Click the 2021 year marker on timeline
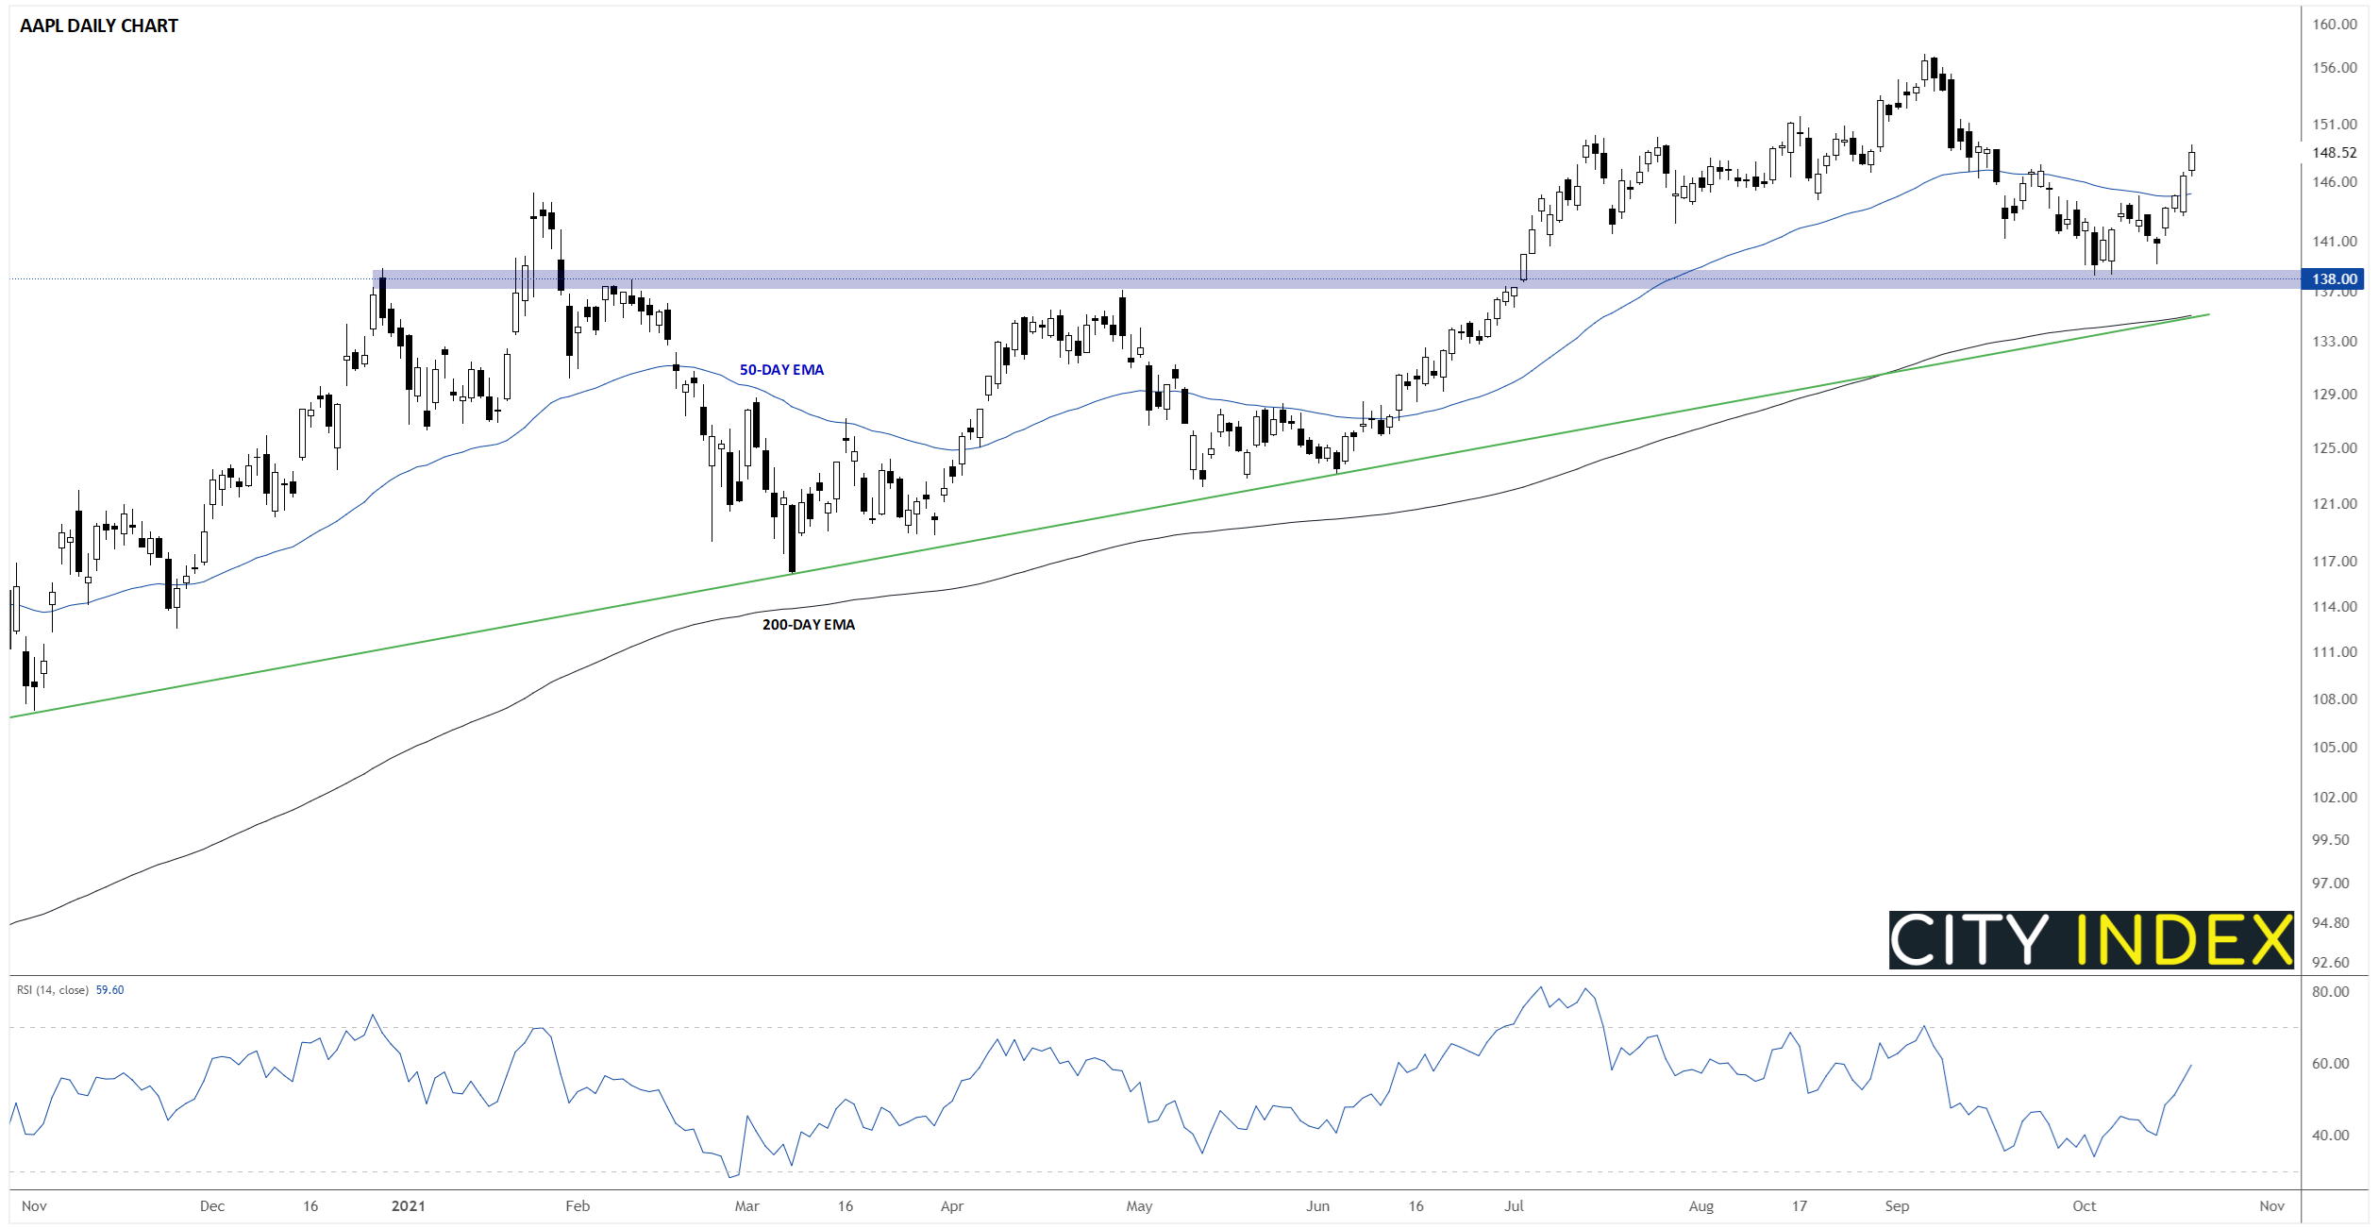The image size is (2379, 1229). coord(408,1206)
